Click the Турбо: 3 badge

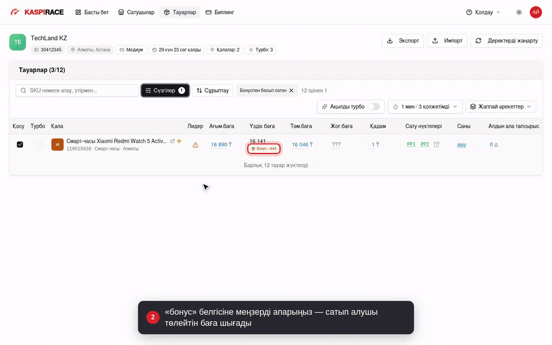click(261, 49)
